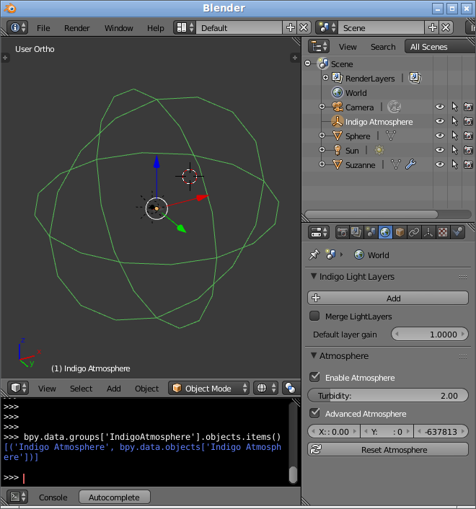Toggle the Camera render restriction icon
Viewport: 476px width, 509px height.
(x=468, y=107)
